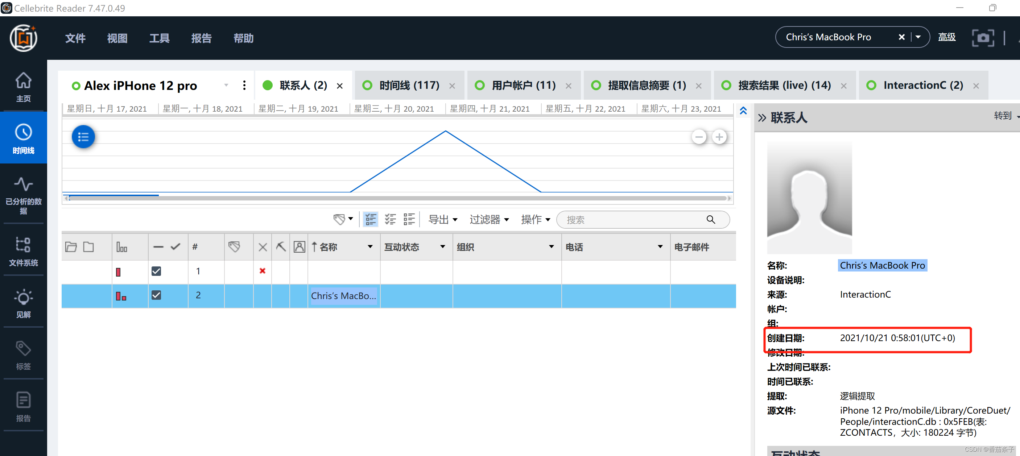Viewport: 1020px width, 456px height.
Task: Click the uncheck-all list icon
Action: pyautogui.click(x=409, y=219)
